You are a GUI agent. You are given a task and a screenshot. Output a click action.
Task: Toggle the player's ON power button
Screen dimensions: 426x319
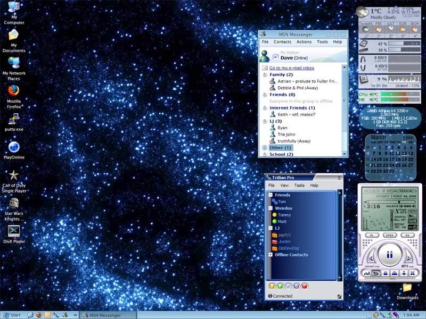(x=413, y=227)
